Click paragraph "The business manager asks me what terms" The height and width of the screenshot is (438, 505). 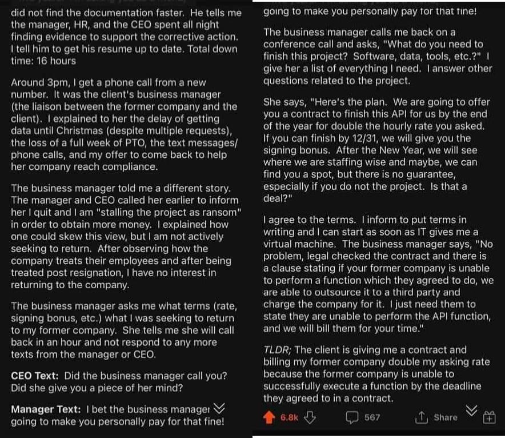[124, 330]
